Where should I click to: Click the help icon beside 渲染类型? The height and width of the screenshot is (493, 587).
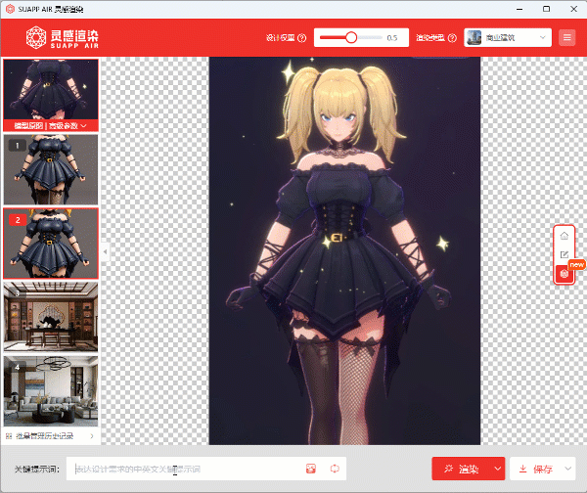(x=452, y=38)
